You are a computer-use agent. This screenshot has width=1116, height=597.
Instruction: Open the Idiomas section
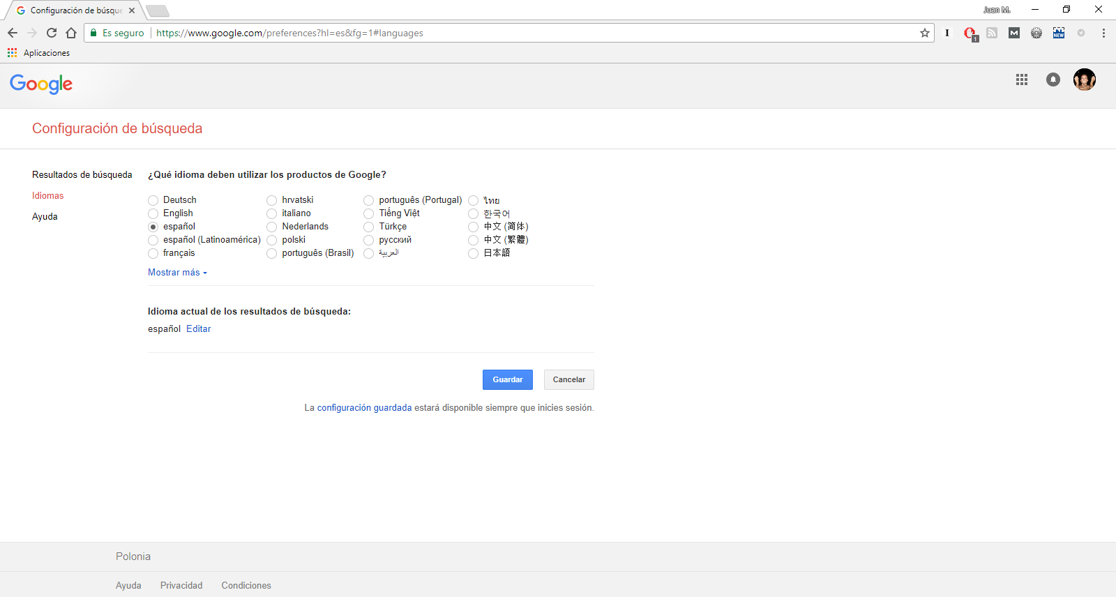47,196
